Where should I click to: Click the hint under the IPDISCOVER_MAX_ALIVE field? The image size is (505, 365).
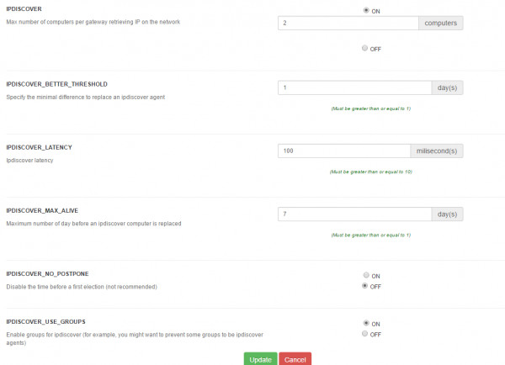tap(370, 235)
